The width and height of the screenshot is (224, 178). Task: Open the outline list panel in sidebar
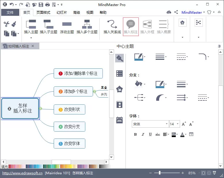click(x=119, y=74)
